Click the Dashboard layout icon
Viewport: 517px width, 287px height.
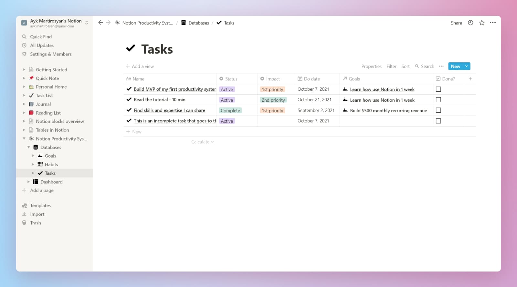[36, 182]
